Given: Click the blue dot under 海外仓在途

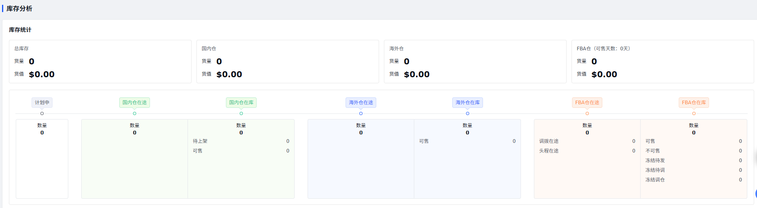Looking at the screenshot, I should [361, 113].
